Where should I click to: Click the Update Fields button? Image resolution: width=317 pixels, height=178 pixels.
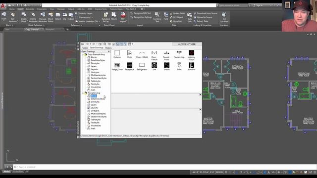tap(177, 13)
